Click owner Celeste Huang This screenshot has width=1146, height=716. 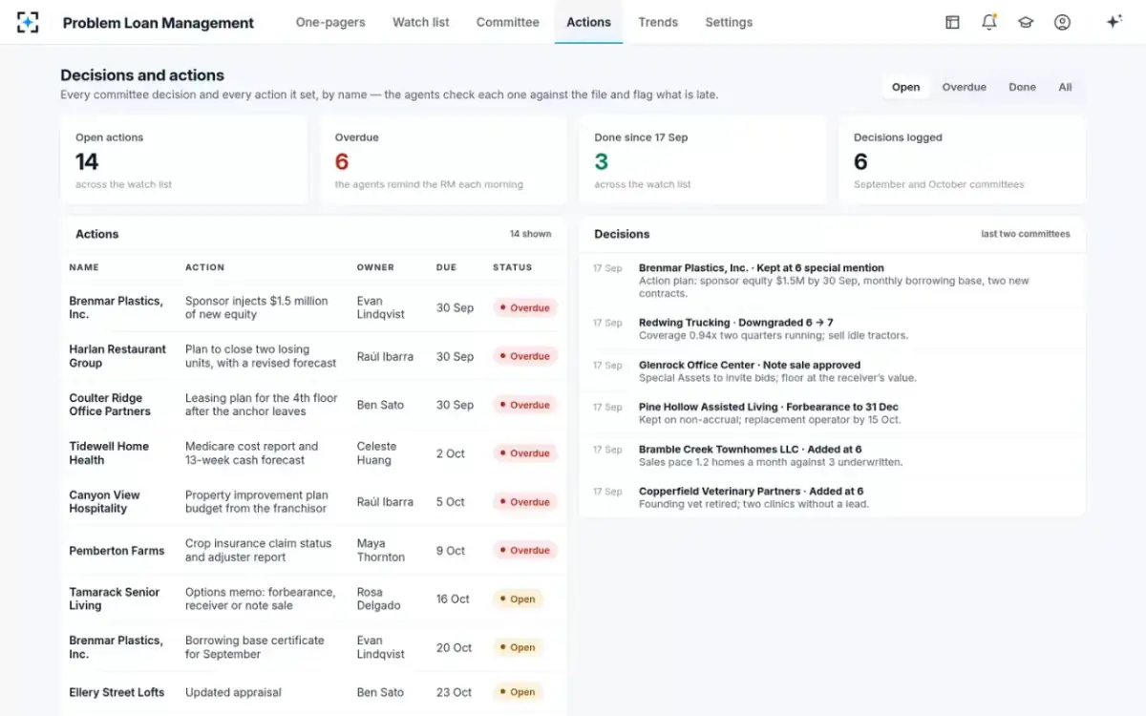(x=376, y=453)
